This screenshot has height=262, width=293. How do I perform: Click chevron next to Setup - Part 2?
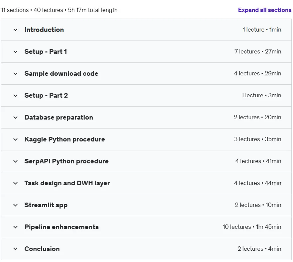[16, 96]
